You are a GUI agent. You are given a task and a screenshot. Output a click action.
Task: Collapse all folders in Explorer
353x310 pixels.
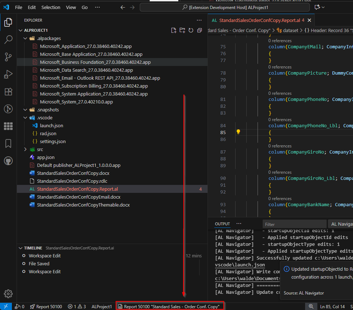[200, 31]
